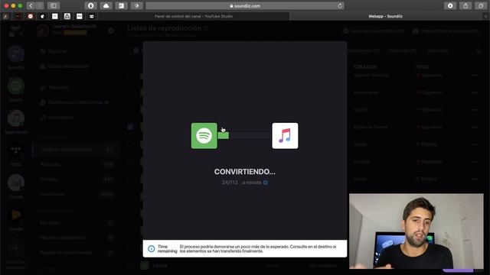Click the Safari forward arrow
Screen dimensions: 490x275
click(x=40, y=5)
